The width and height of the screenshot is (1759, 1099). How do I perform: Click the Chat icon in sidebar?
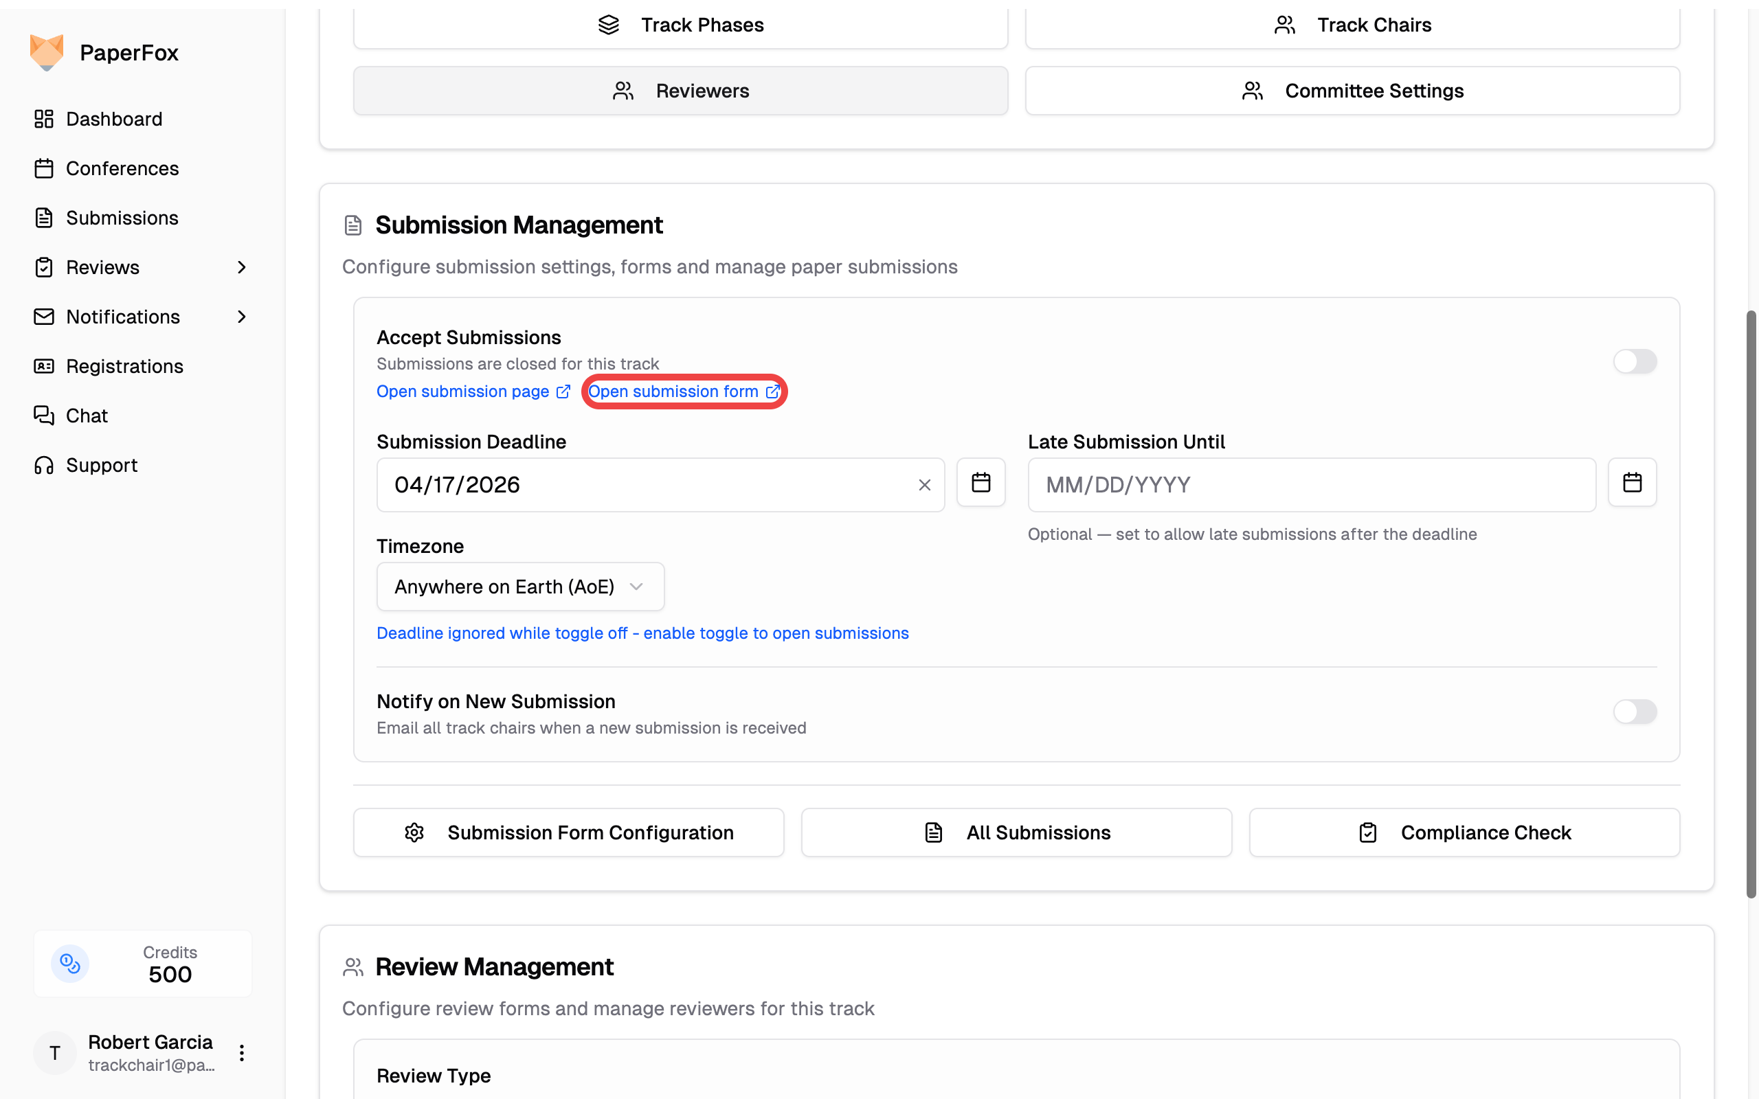coord(43,415)
